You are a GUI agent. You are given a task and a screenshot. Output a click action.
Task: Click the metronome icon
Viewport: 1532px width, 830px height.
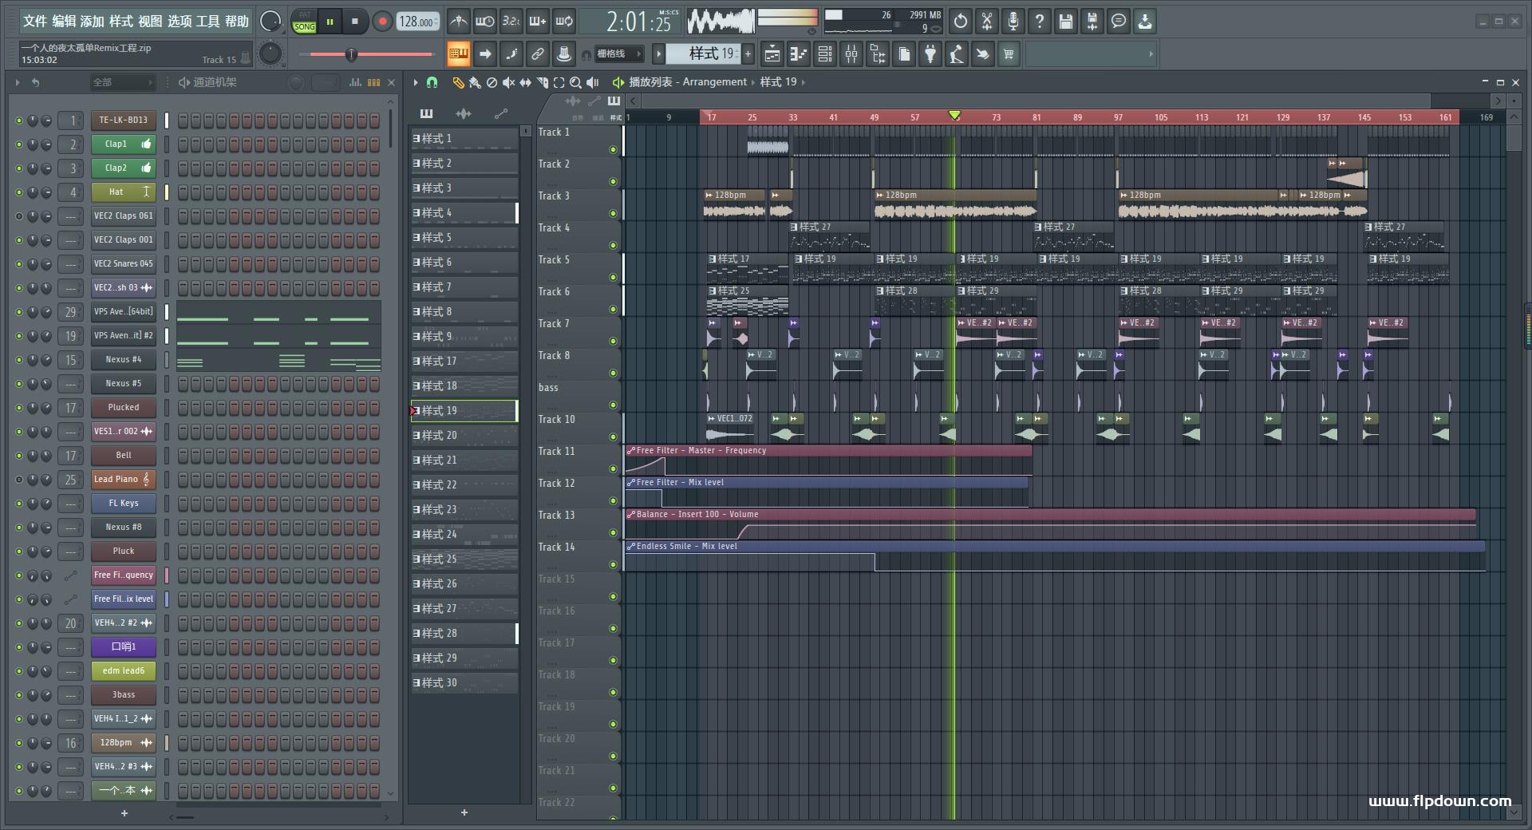click(x=458, y=22)
